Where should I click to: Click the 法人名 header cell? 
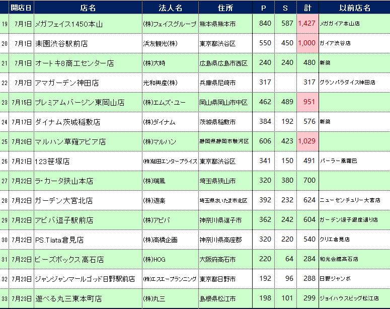click(x=170, y=8)
